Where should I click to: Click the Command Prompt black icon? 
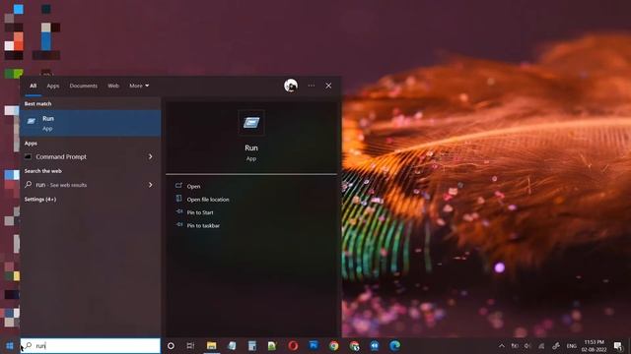tap(28, 156)
